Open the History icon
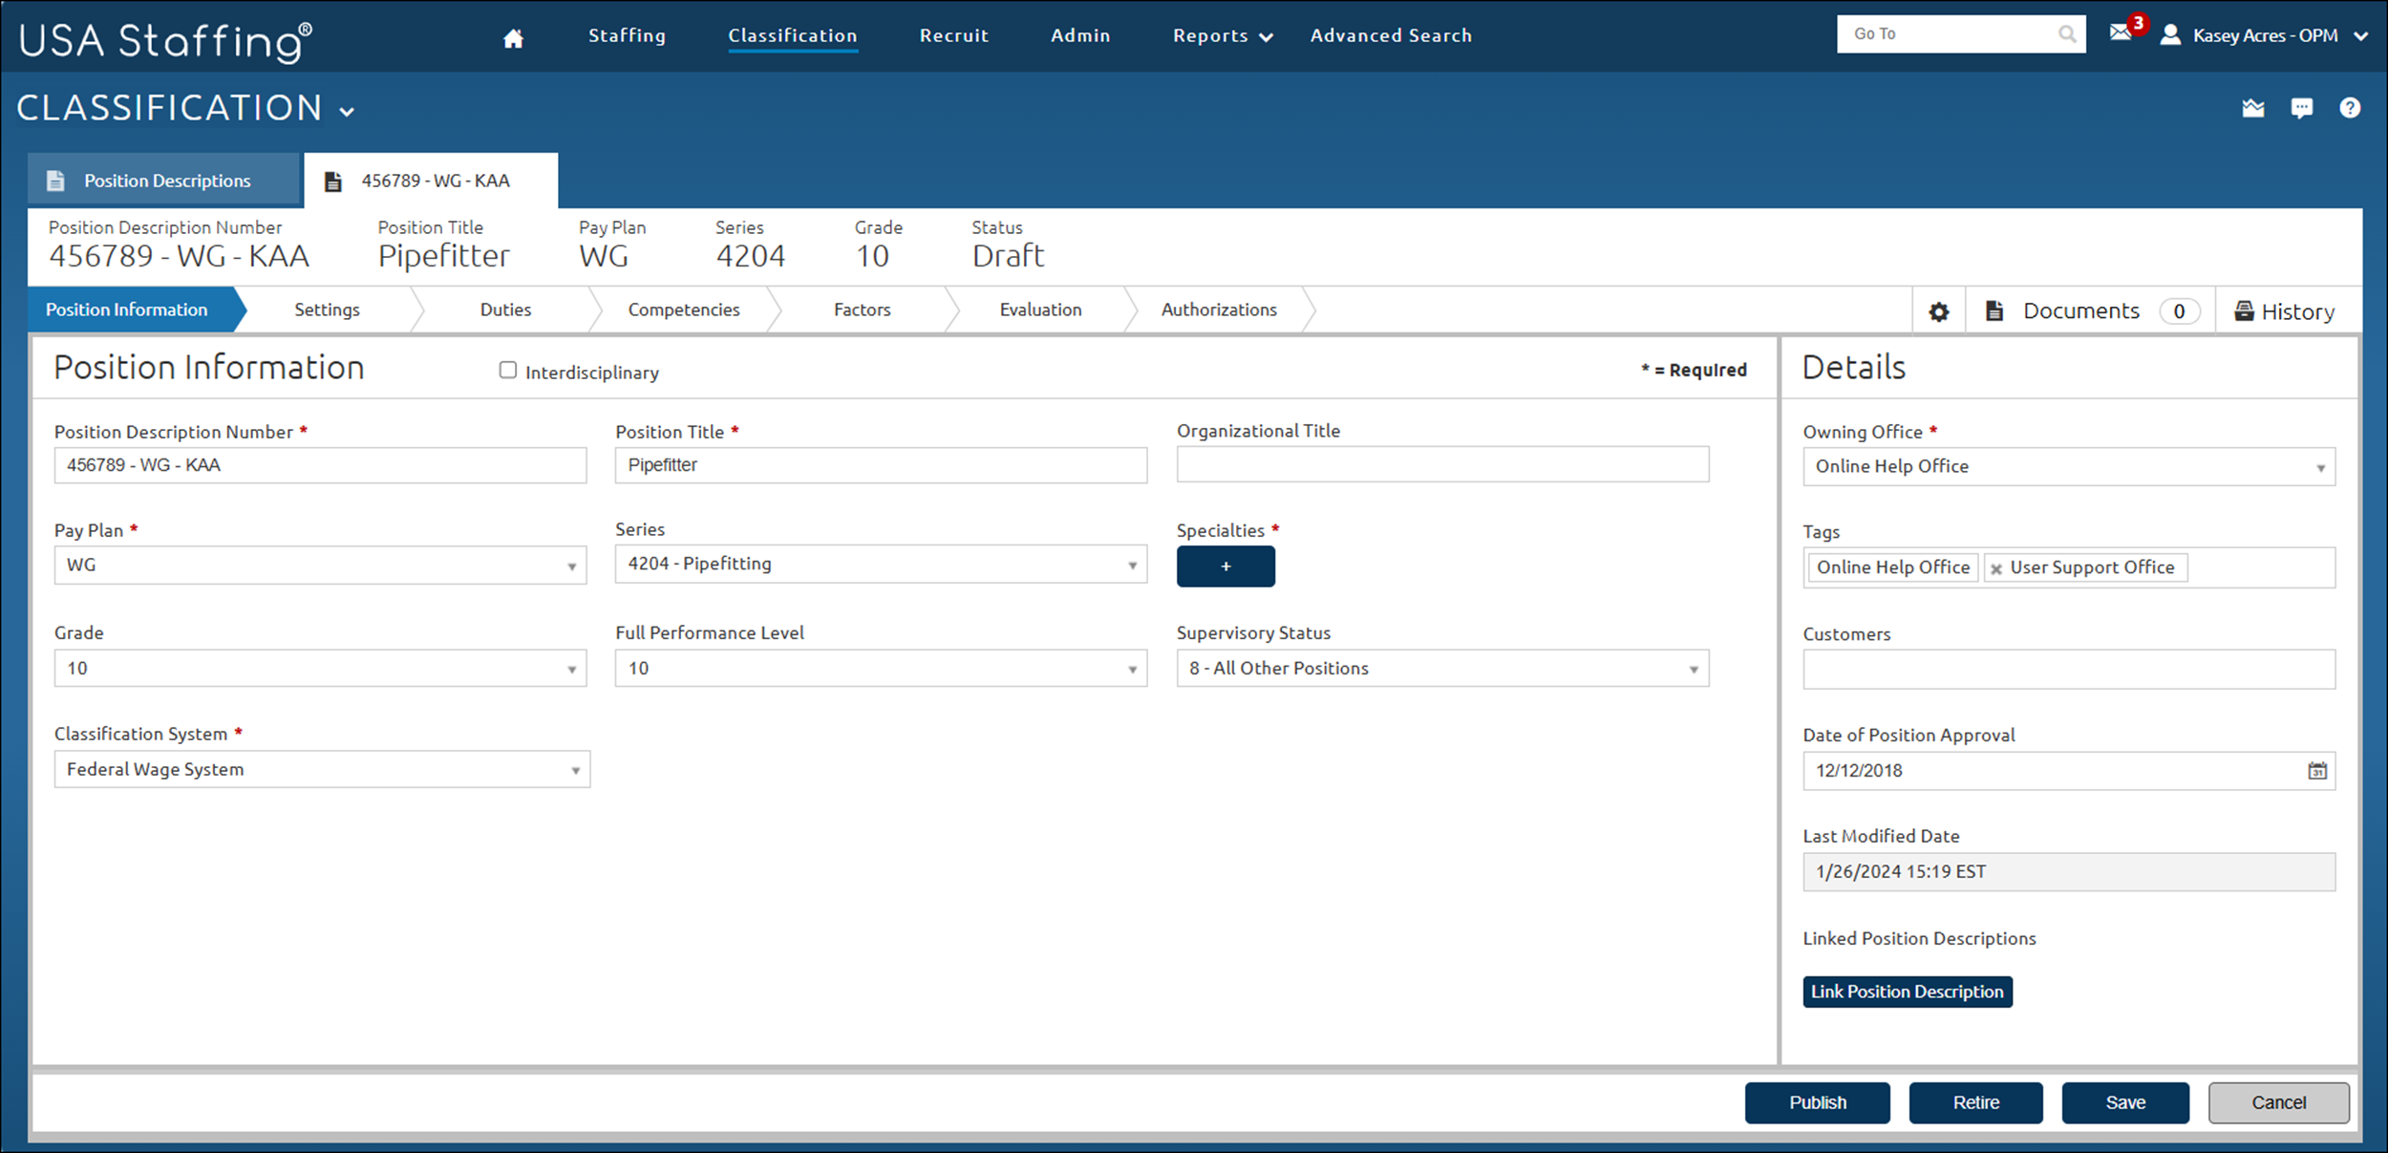The height and width of the screenshot is (1153, 2388). tap(2244, 310)
